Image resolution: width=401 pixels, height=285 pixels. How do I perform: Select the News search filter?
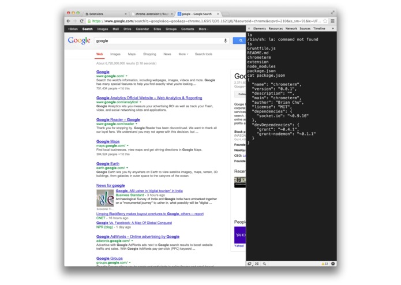(x=167, y=54)
